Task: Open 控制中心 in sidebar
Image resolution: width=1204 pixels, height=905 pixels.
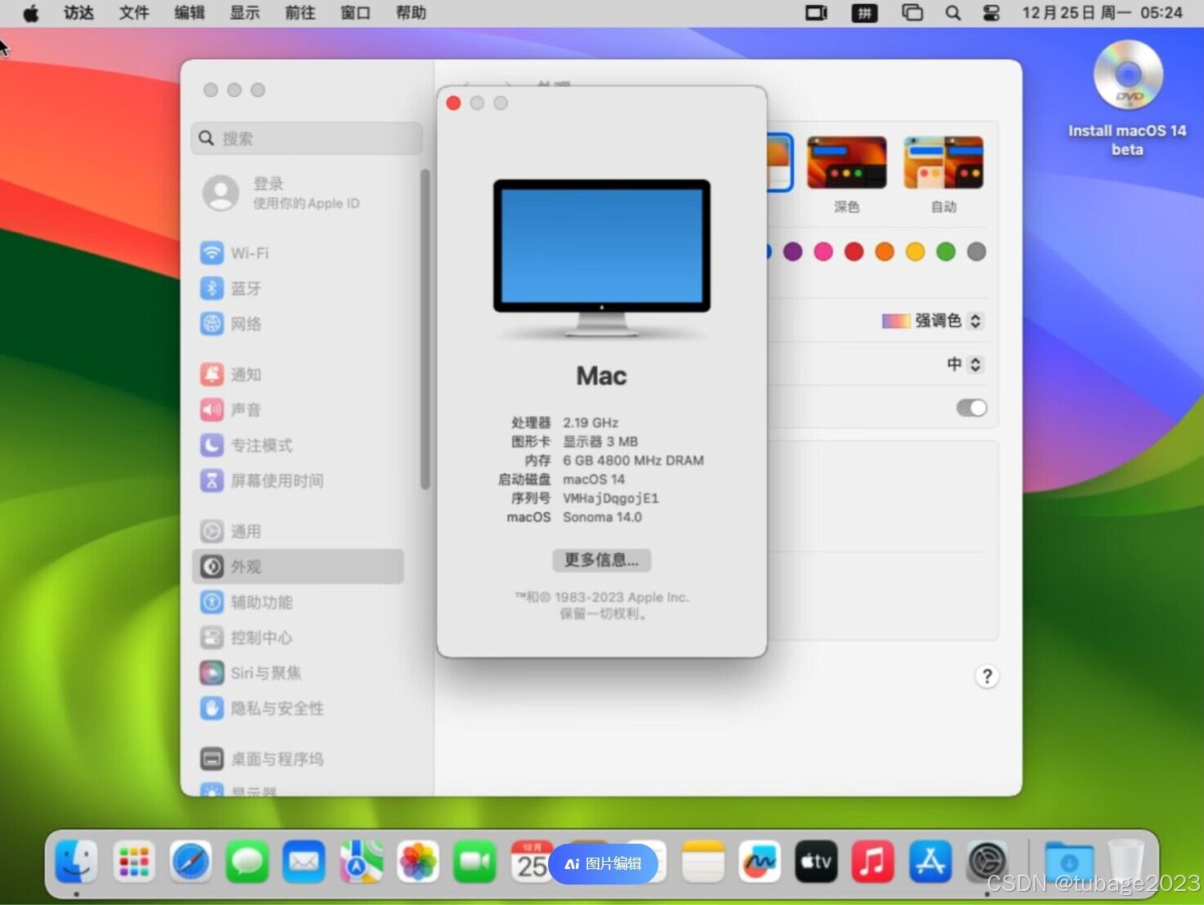Action: 299,638
